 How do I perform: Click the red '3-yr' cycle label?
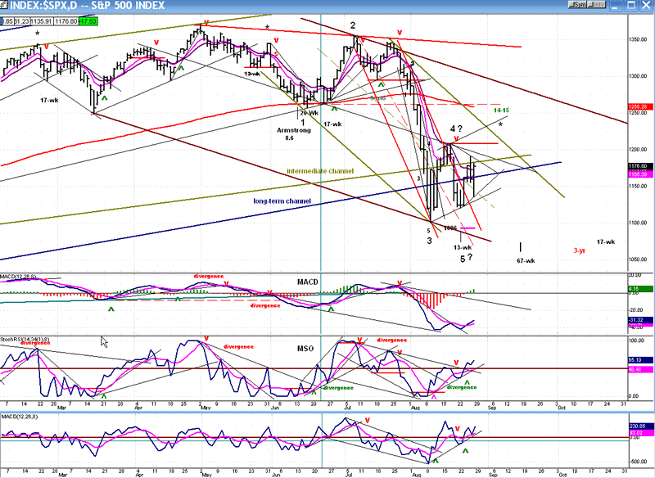click(580, 250)
